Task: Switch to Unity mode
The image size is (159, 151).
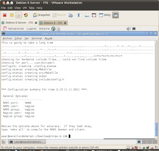Action: 105,15
